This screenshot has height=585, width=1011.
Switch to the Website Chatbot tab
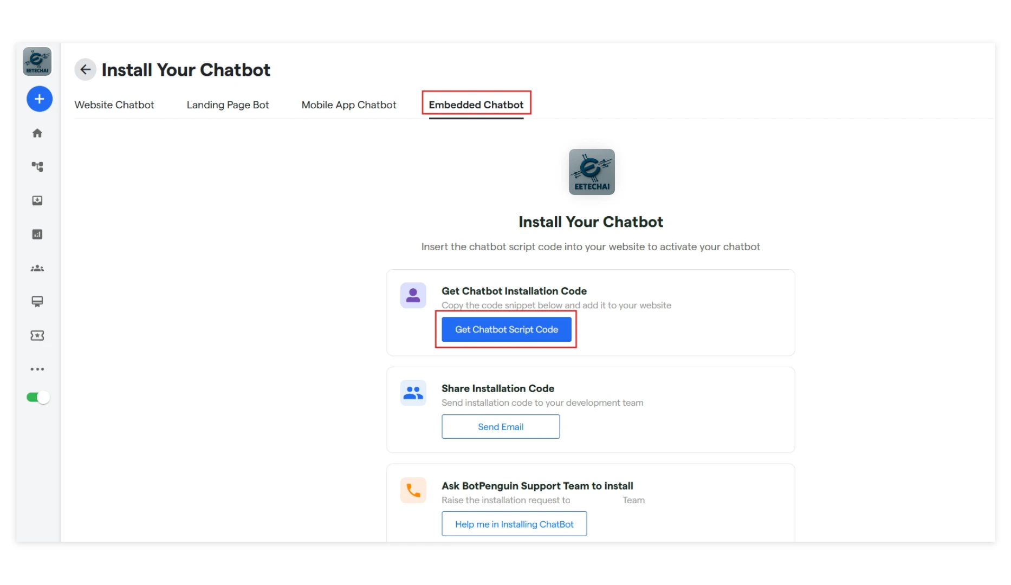coord(114,105)
